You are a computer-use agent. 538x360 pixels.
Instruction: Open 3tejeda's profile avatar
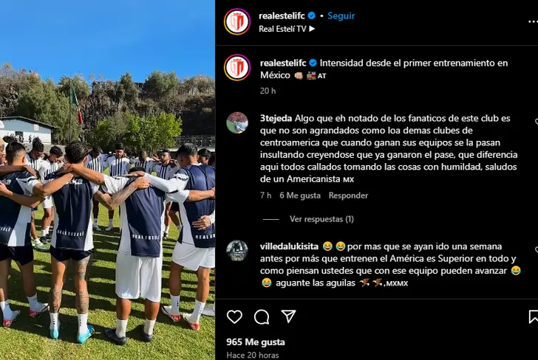point(237,122)
